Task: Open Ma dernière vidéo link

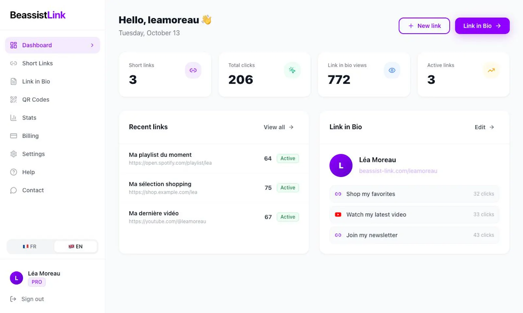Action: [x=154, y=213]
